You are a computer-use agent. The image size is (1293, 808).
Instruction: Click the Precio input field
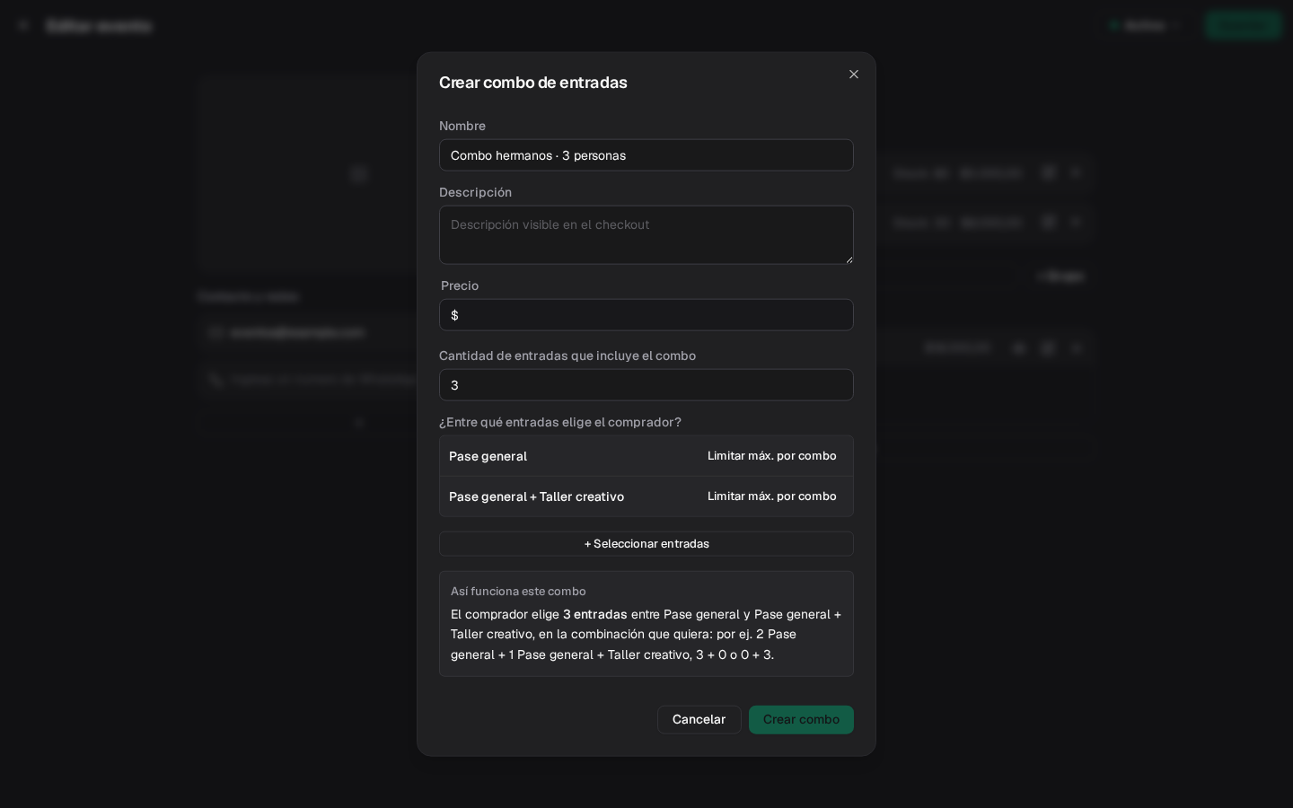coord(646,315)
